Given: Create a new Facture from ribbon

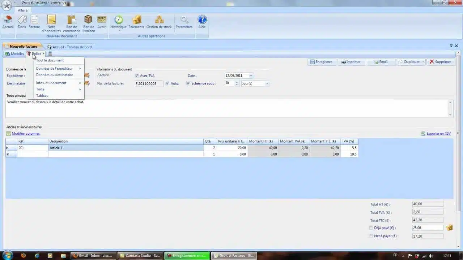Looking at the screenshot, I should [x=34, y=20].
